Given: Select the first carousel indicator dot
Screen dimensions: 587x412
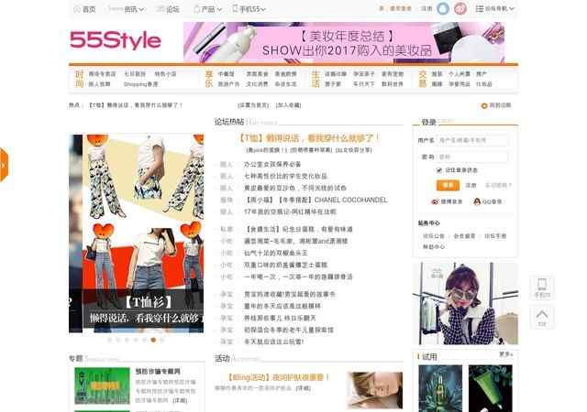Looking at the screenshot, I should point(108,339).
